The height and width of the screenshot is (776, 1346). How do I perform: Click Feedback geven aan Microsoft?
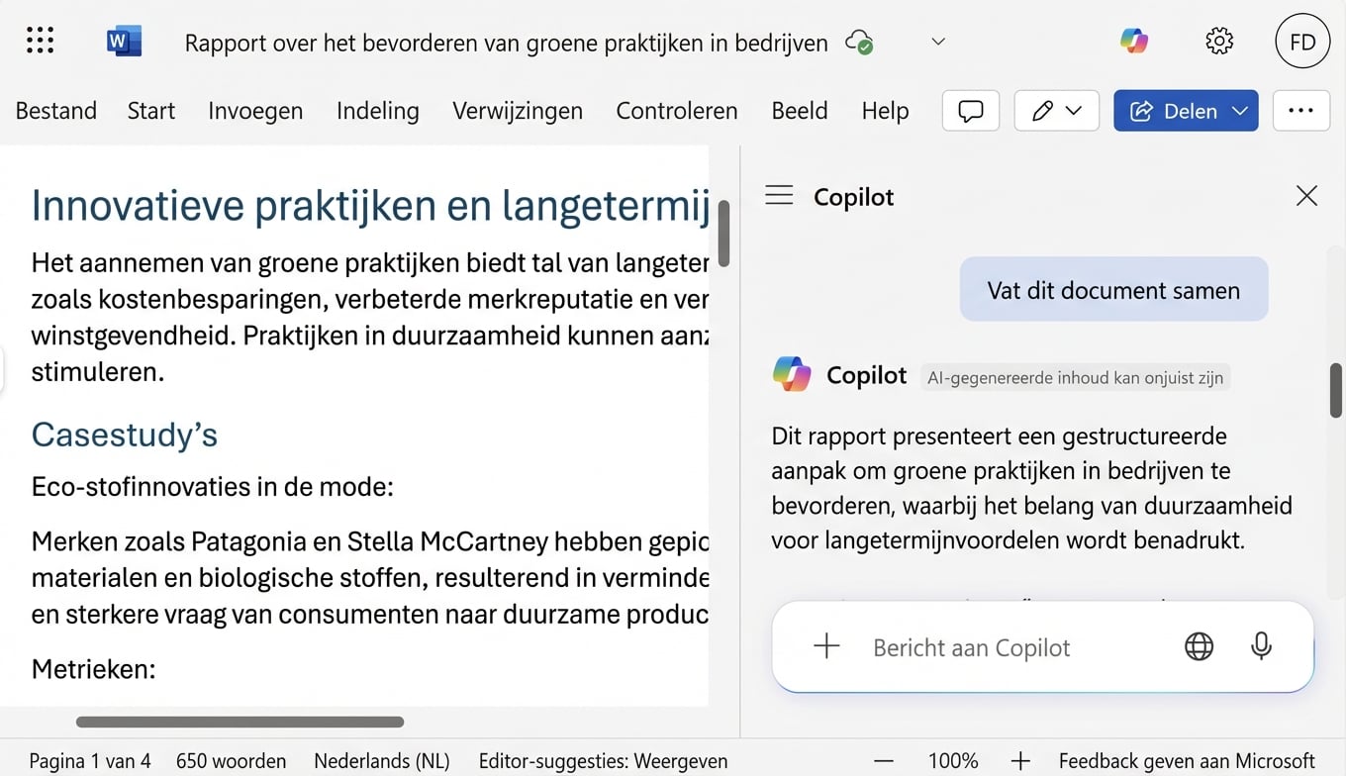click(x=1185, y=760)
